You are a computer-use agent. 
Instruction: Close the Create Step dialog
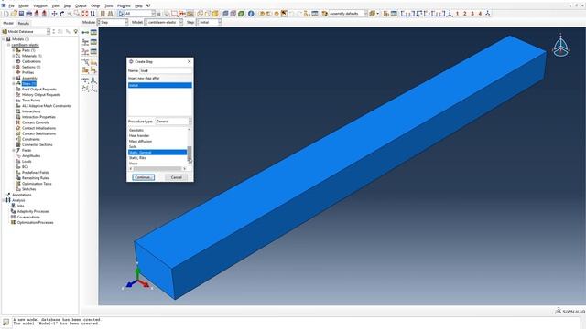tap(190, 61)
